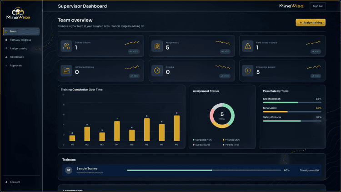Click the Trainee in team sparkline
The width and height of the screenshot is (341, 192).
click(132, 43)
